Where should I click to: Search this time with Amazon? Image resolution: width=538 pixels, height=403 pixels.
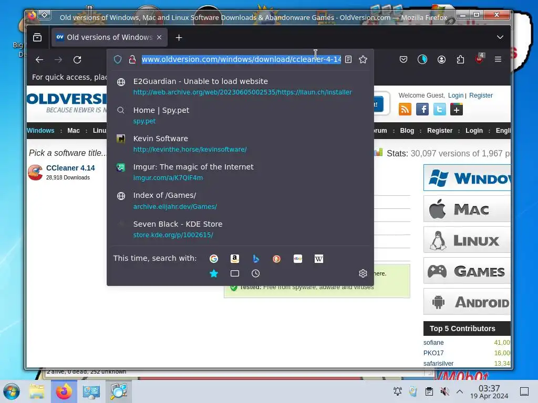tap(235, 259)
